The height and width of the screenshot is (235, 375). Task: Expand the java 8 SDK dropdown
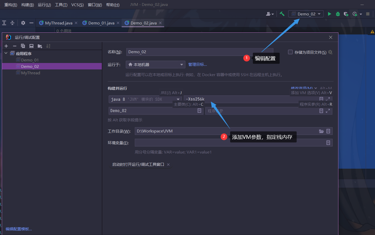(178, 99)
